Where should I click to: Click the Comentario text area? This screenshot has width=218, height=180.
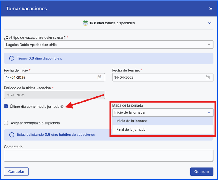(x=109, y=156)
